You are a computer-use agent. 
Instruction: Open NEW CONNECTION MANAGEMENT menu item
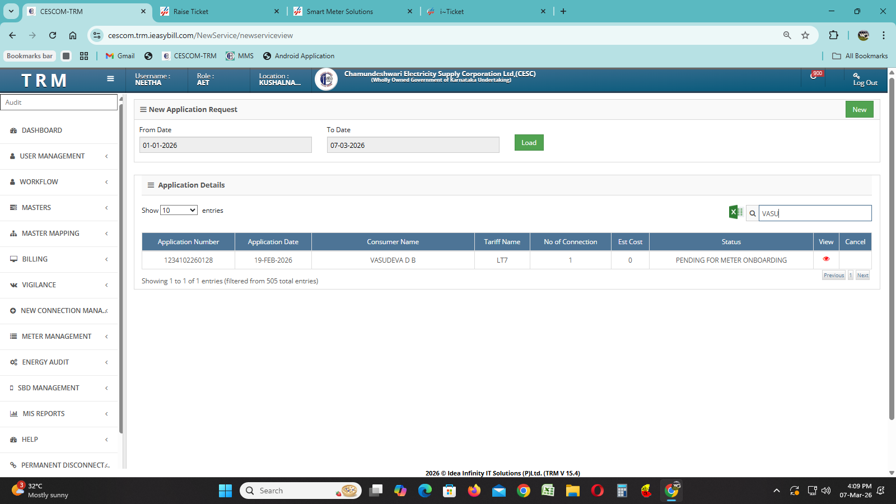click(x=59, y=311)
